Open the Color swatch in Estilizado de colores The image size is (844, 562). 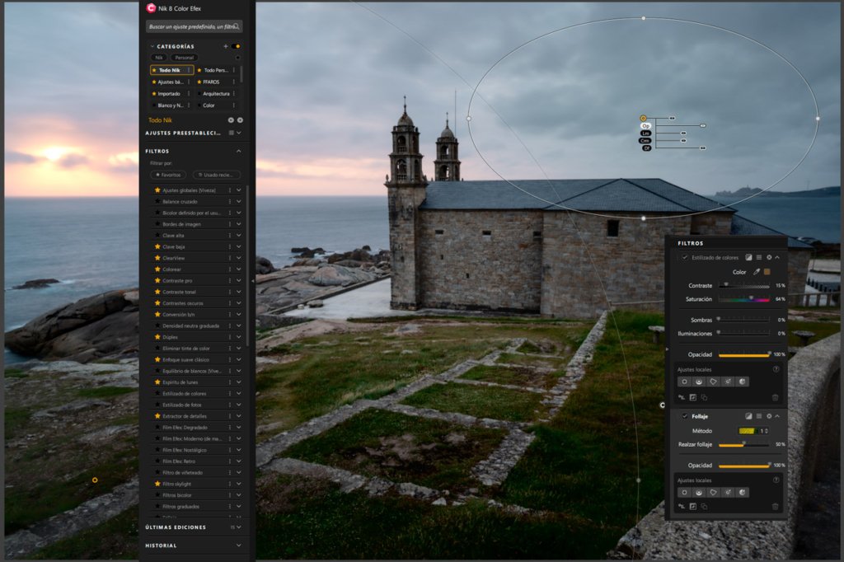[767, 271]
